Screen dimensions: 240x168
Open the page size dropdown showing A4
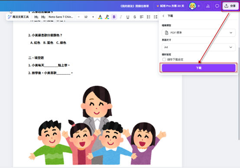(x=198, y=48)
